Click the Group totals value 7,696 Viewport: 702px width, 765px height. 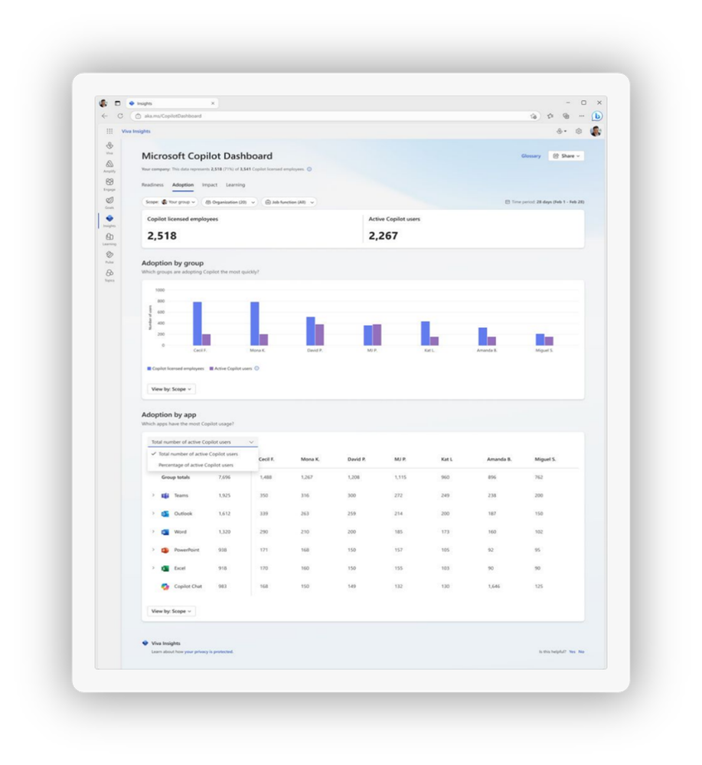click(224, 477)
